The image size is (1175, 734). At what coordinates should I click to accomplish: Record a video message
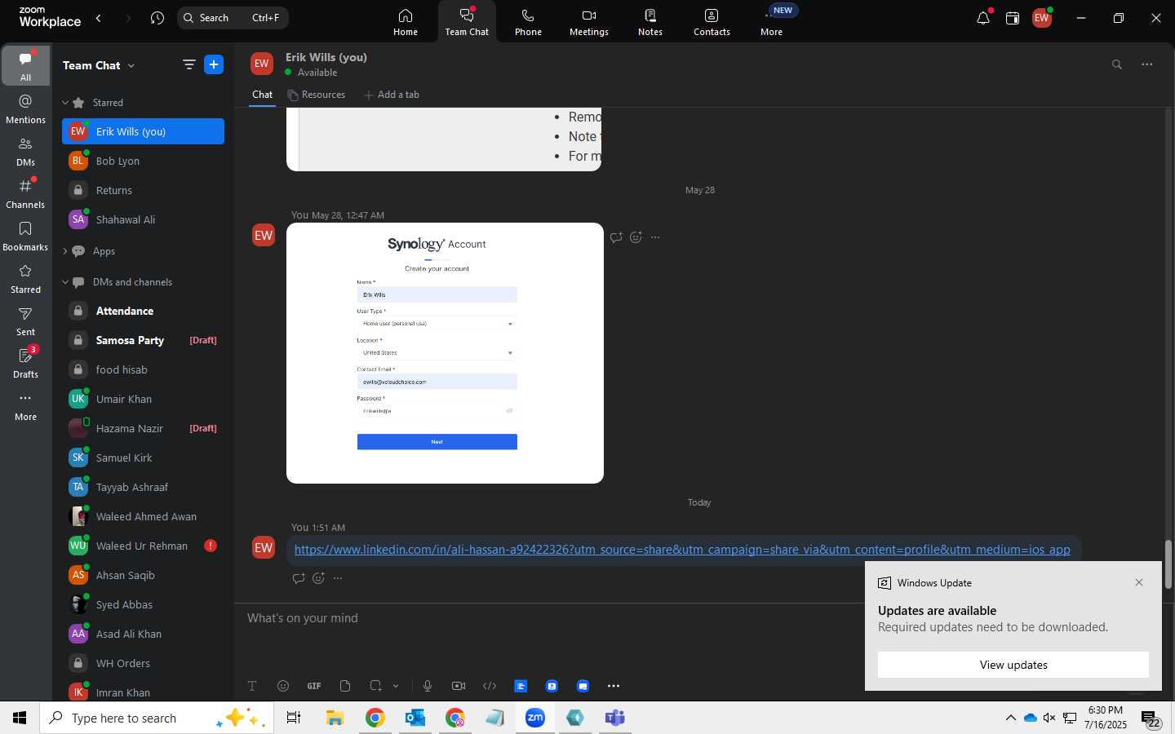point(459,686)
